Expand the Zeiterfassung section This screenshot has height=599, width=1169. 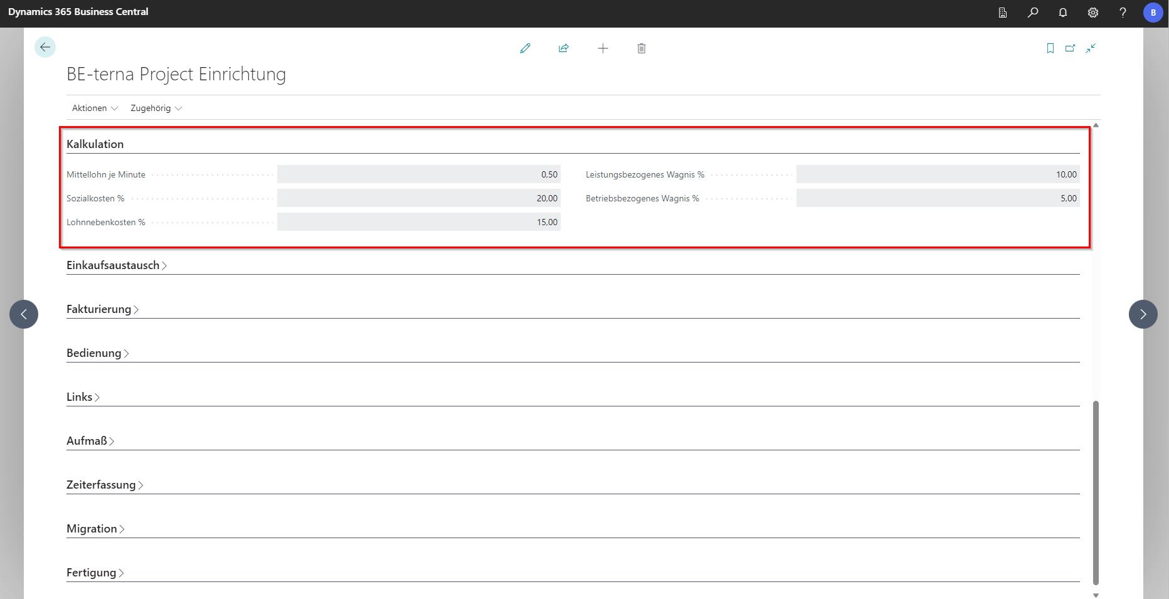tap(104, 485)
